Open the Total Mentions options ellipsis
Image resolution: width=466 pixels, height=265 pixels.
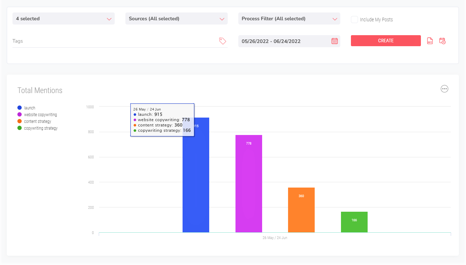tap(444, 89)
